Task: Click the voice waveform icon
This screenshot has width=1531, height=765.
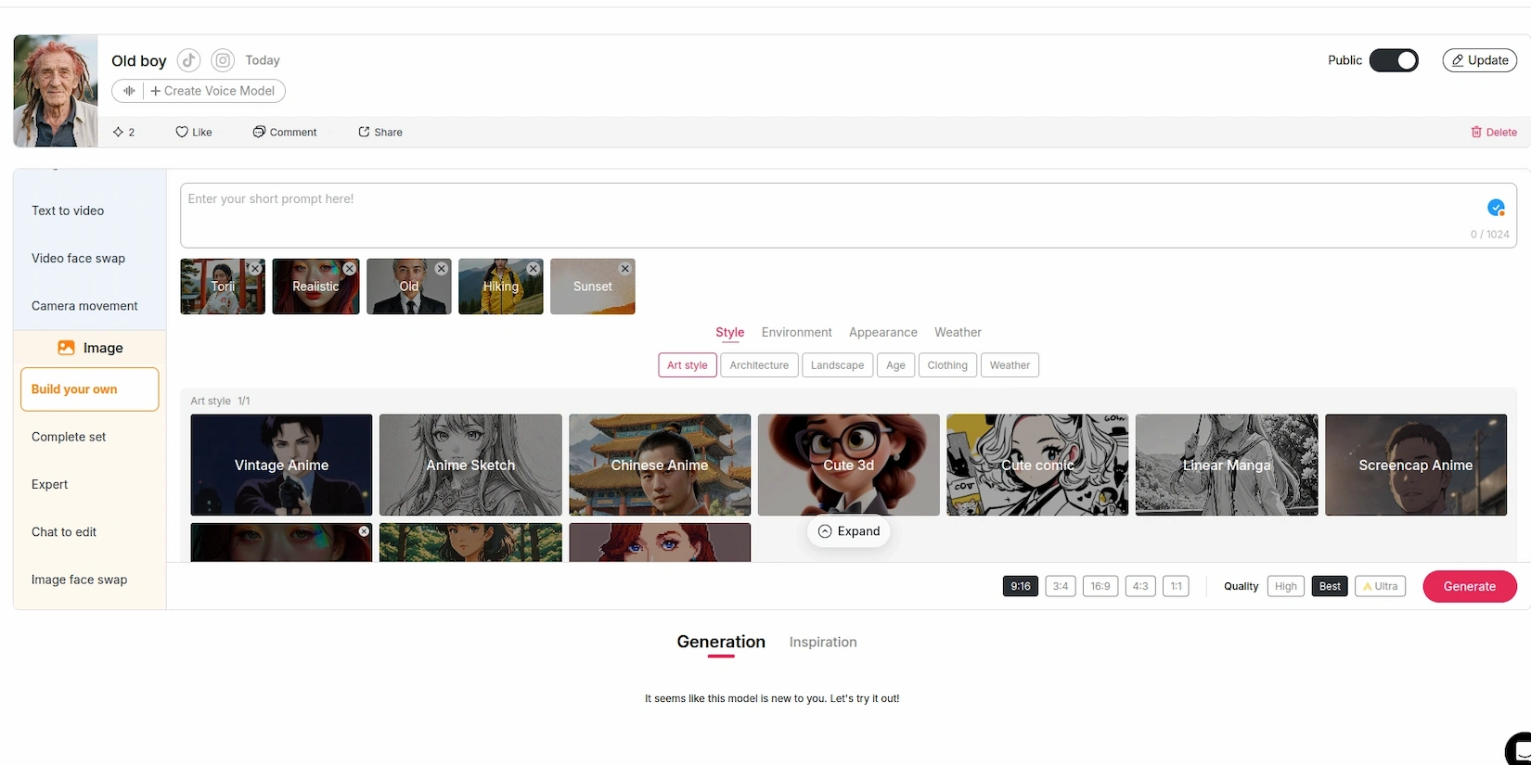Action: [x=129, y=91]
